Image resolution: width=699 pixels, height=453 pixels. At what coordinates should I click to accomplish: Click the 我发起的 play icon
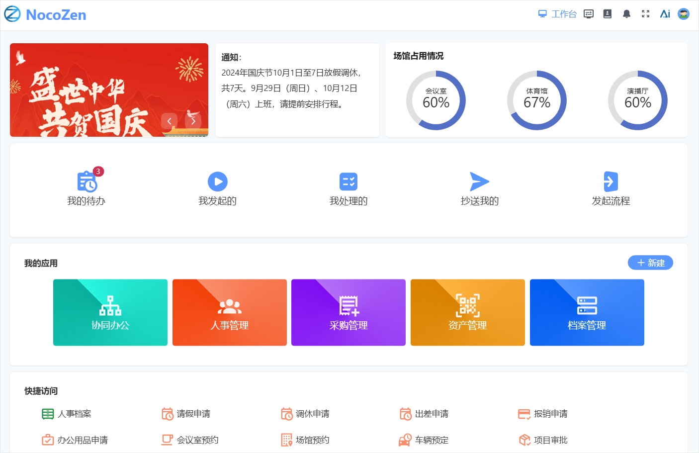click(217, 181)
